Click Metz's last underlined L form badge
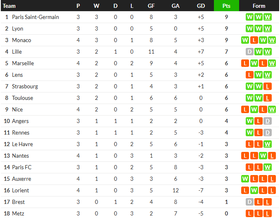The image size is (280, 220). pyautogui.click(x=267, y=213)
